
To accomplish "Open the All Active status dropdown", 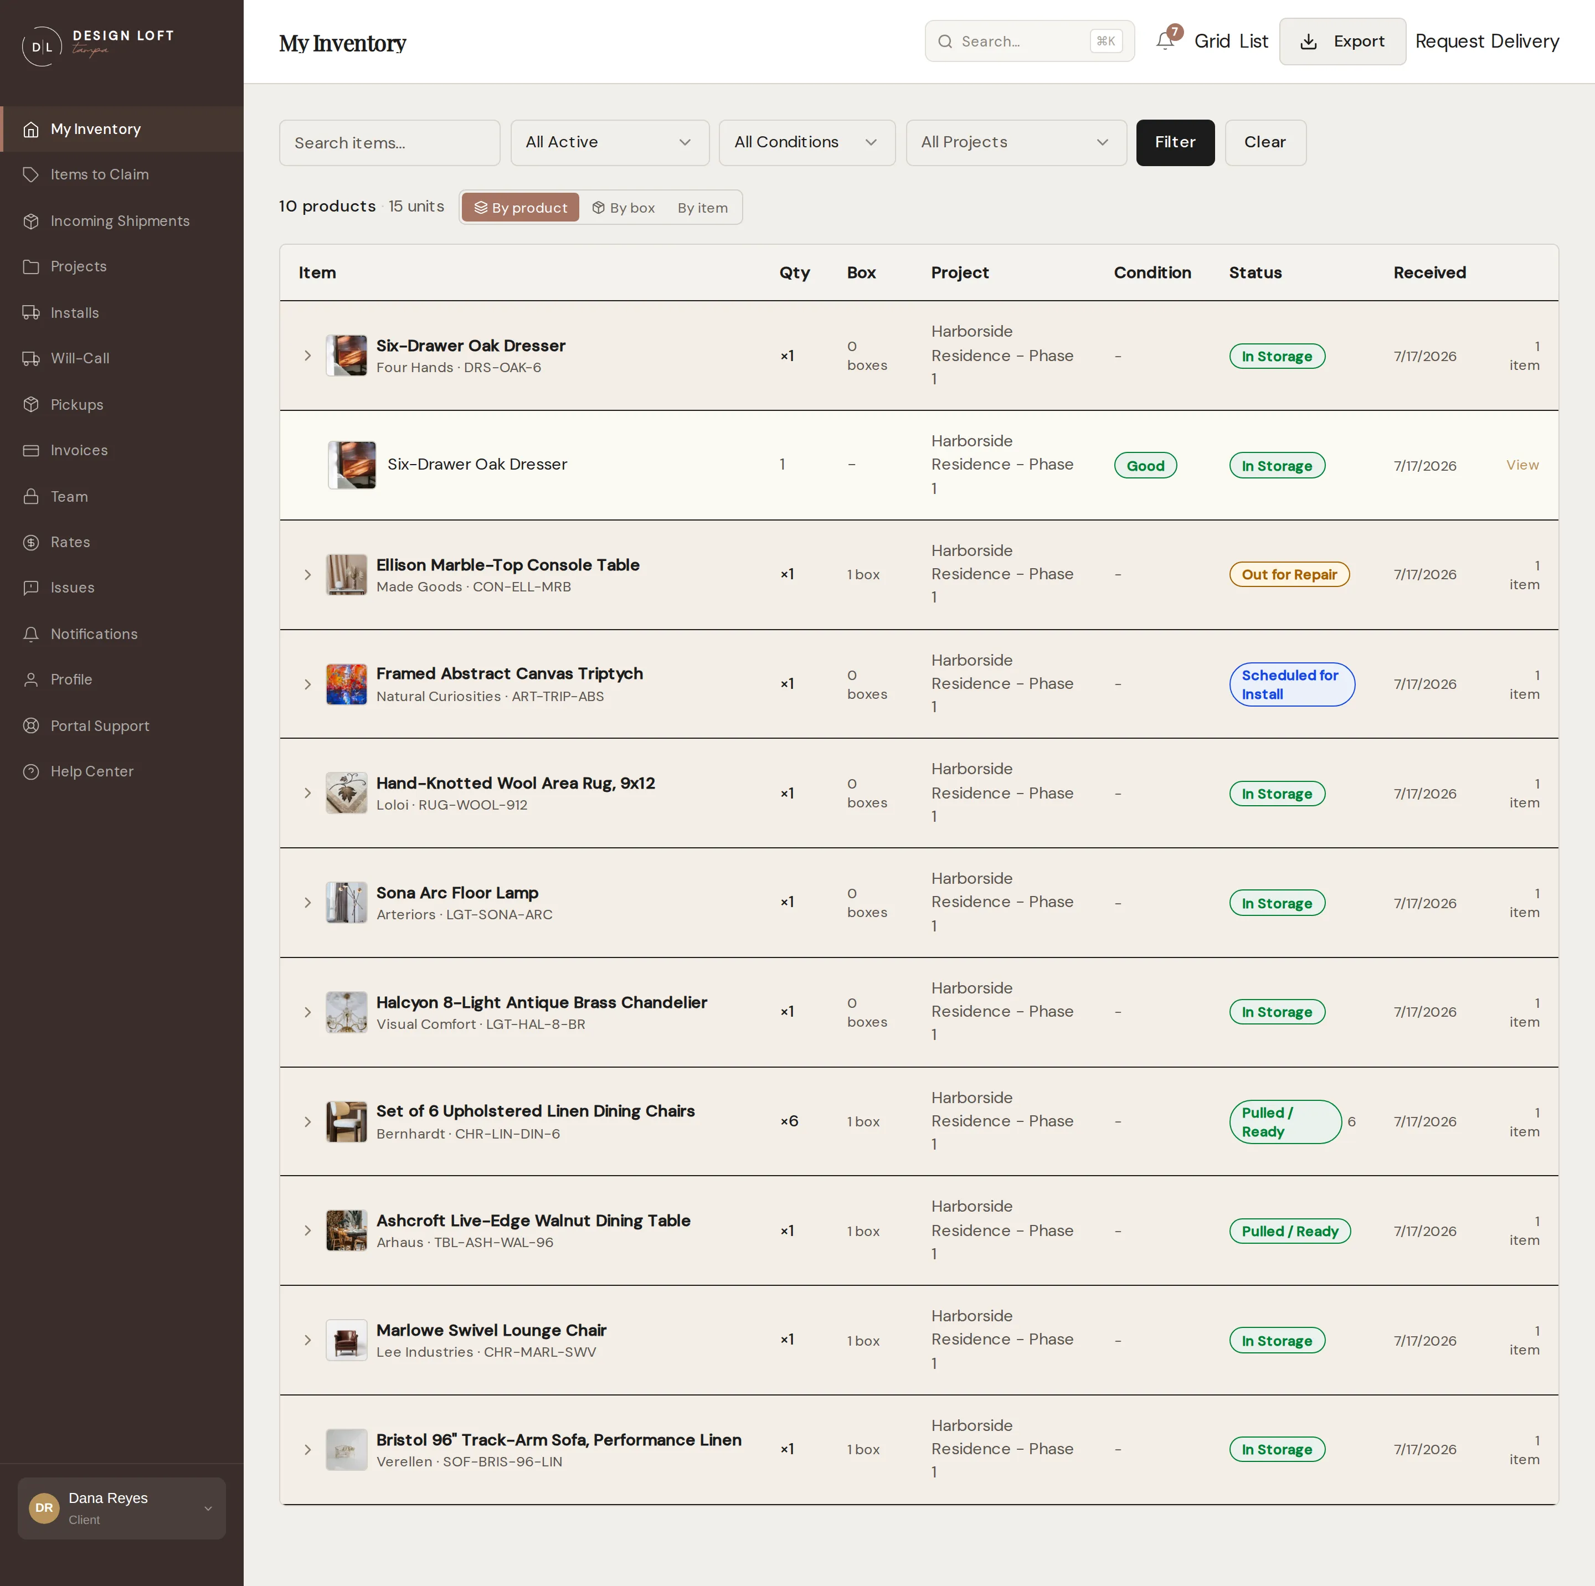I will click(x=609, y=142).
